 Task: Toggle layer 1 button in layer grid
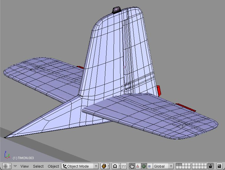[177, 165]
